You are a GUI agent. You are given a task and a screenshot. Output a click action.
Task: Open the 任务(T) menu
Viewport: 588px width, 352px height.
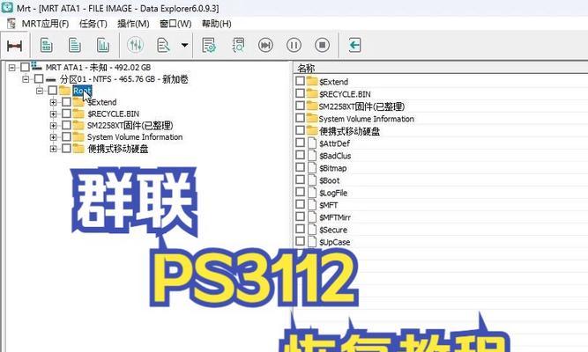[93, 24]
